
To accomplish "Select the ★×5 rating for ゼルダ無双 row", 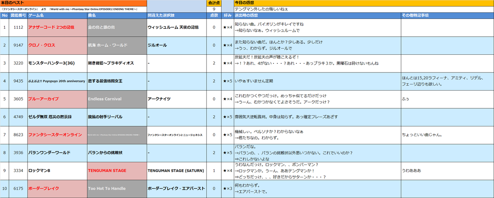I will click(228, 117).
